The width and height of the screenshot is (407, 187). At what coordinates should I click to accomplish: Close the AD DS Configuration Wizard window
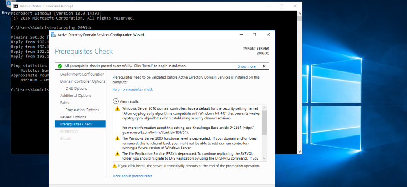(268, 35)
